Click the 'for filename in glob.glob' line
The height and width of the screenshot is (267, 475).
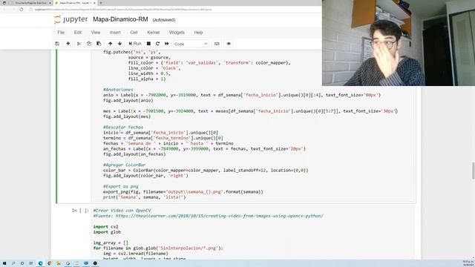point(158,248)
